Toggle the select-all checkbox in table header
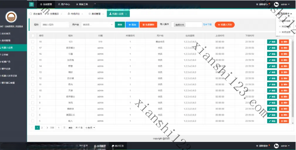296x150 pixels. click(33, 36)
